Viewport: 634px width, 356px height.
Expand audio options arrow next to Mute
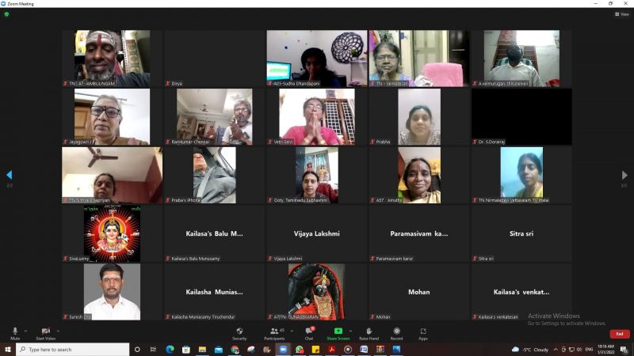(25, 330)
